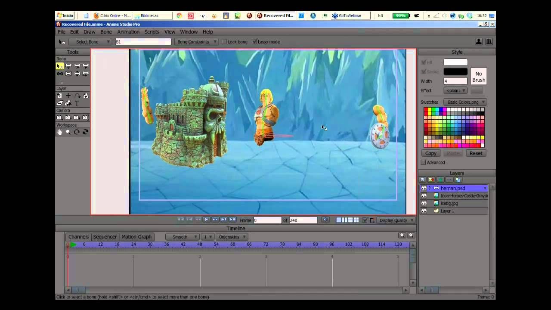Screen dimensions: 551x310
Task: Hide the heman.psd layer
Action: coord(424,188)
